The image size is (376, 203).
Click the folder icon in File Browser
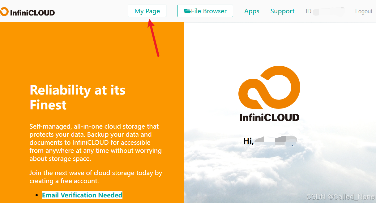[x=187, y=11]
